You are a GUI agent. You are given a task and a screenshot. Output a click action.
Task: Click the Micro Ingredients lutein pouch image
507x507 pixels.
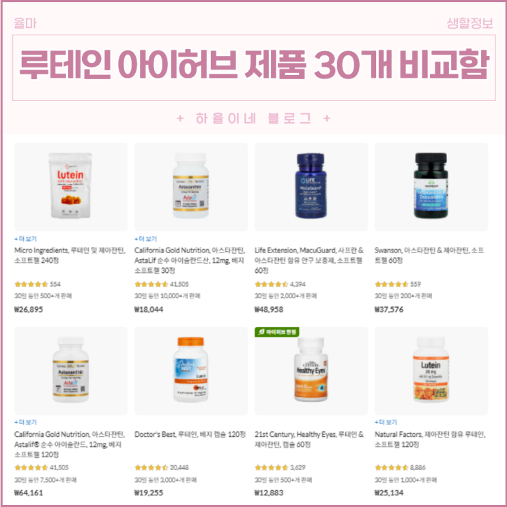[x=70, y=186]
